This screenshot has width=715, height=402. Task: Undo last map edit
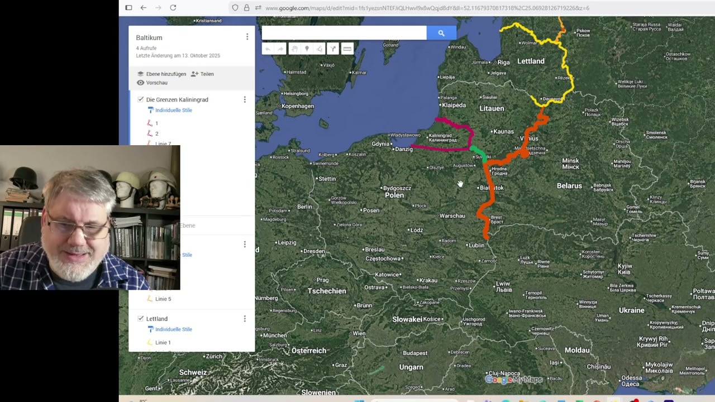(268, 49)
